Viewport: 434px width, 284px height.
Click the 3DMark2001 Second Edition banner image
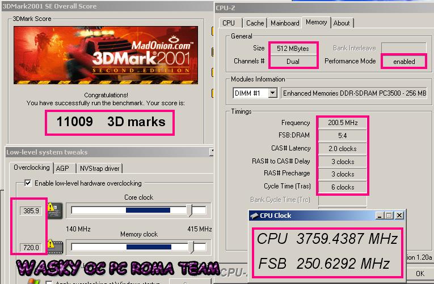click(106, 55)
